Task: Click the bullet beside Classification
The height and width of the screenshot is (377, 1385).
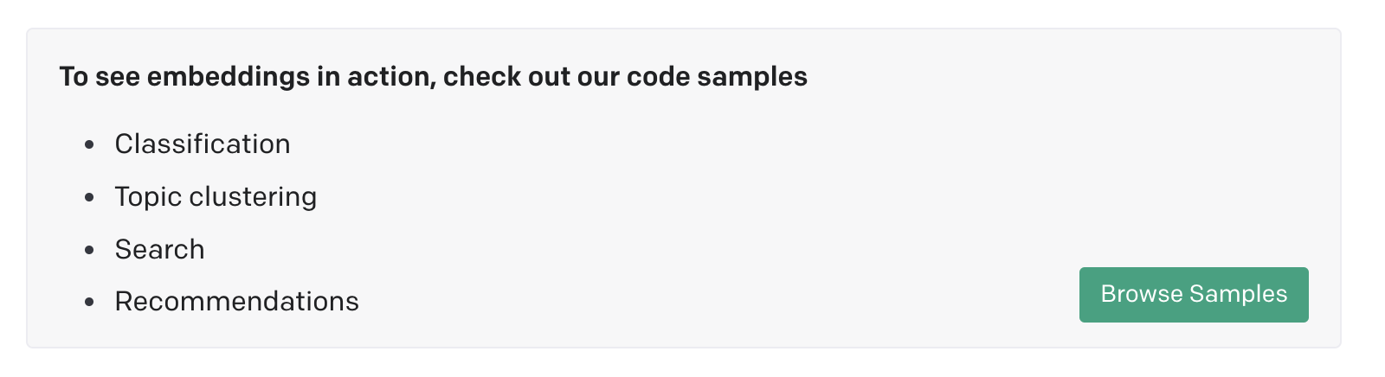Action: point(89,145)
